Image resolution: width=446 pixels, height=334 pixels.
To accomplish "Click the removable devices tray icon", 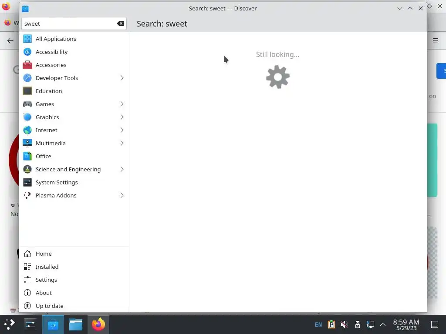I will pyautogui.click(x=358, y=324).
